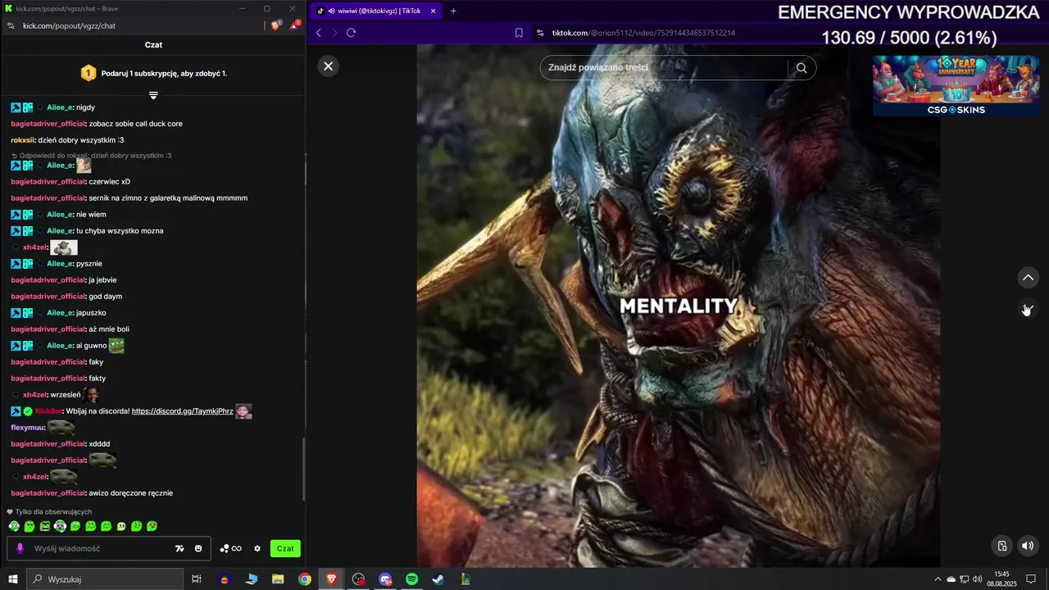Show hidden system tray icons

[938, 579]
